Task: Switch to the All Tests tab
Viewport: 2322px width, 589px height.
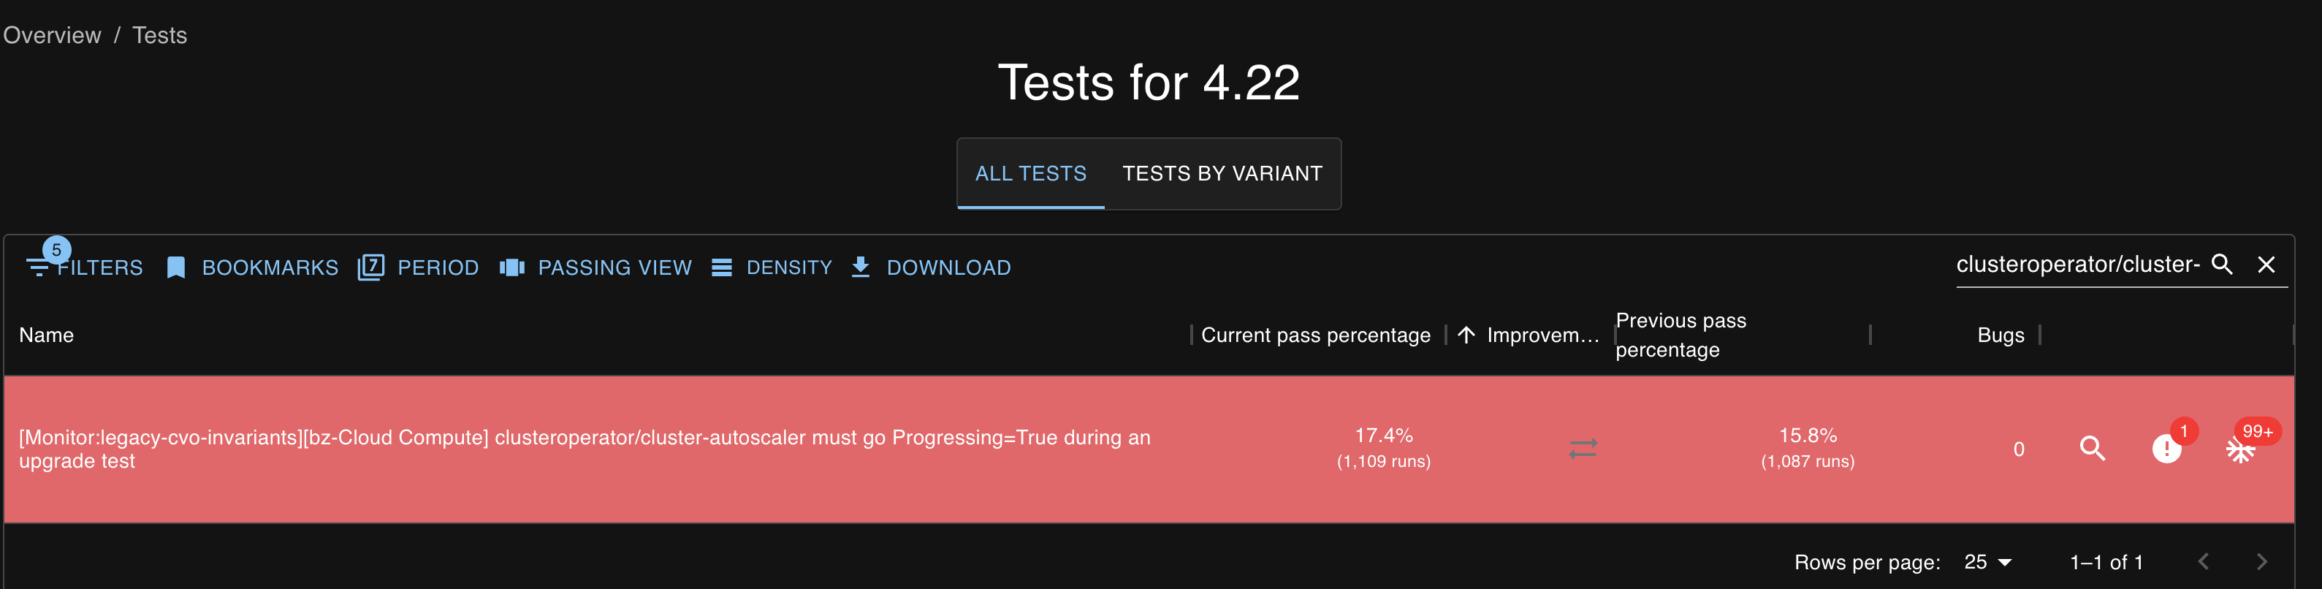Action: pos(1030,173)
